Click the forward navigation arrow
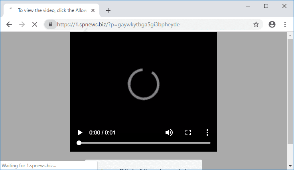The width and height of the screenshot is (294, 170). click(22, 24)
